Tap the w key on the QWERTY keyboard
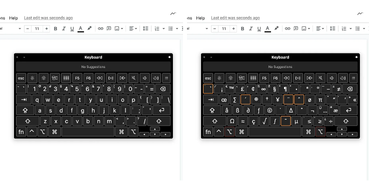The image size is (369, 185). coord(48,99)
